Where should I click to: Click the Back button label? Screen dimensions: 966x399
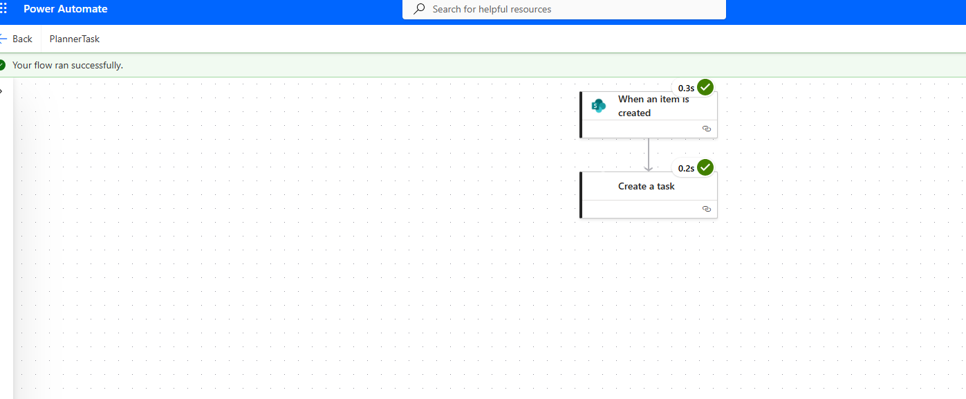(22, 39)
